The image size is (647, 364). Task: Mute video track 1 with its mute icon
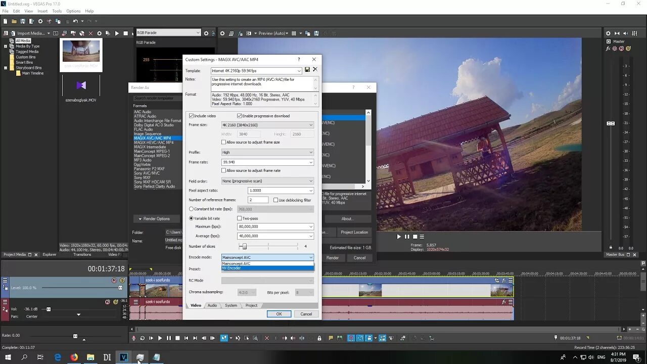pyautogui.click(x=114, y=280)
